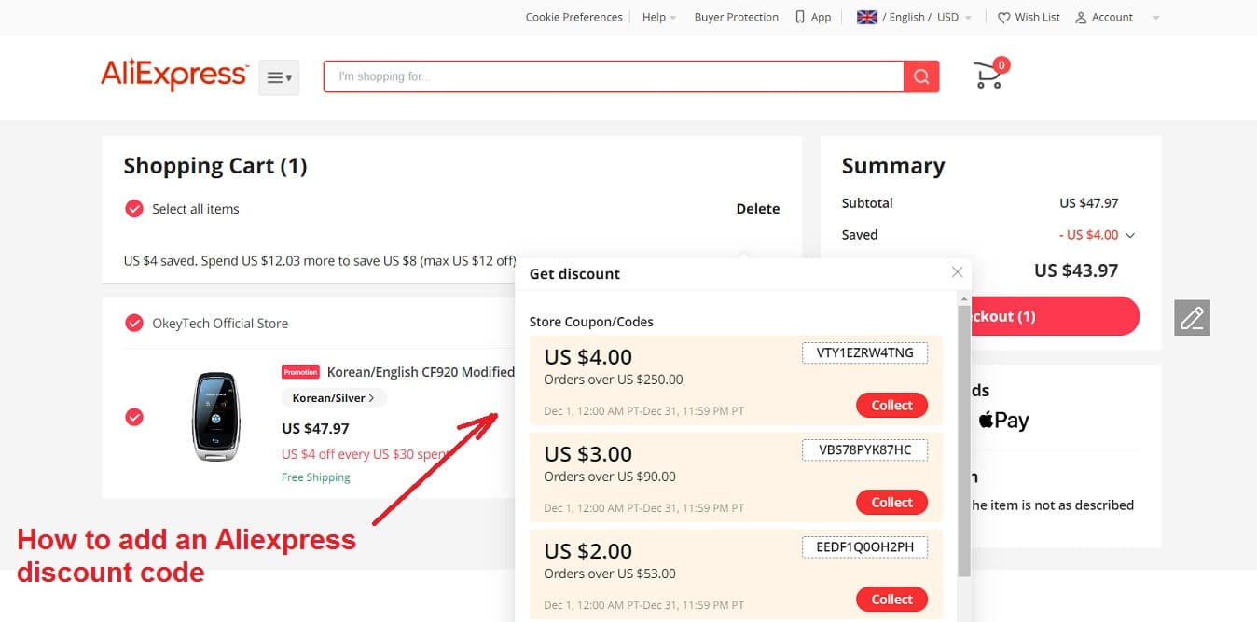1257x622 pixels.
Task: Click the UK flag language icon
Action: pyautogui.click(x=867, y=17)
